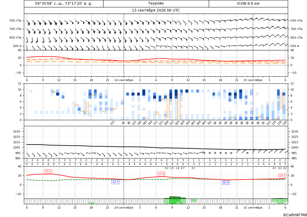This screenshot has width=307, height=217.
Task: Click the red 17.6 temperature label
Action: pos(161,174)
